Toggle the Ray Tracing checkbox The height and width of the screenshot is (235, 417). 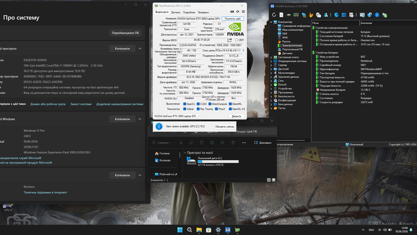(198, 109)
